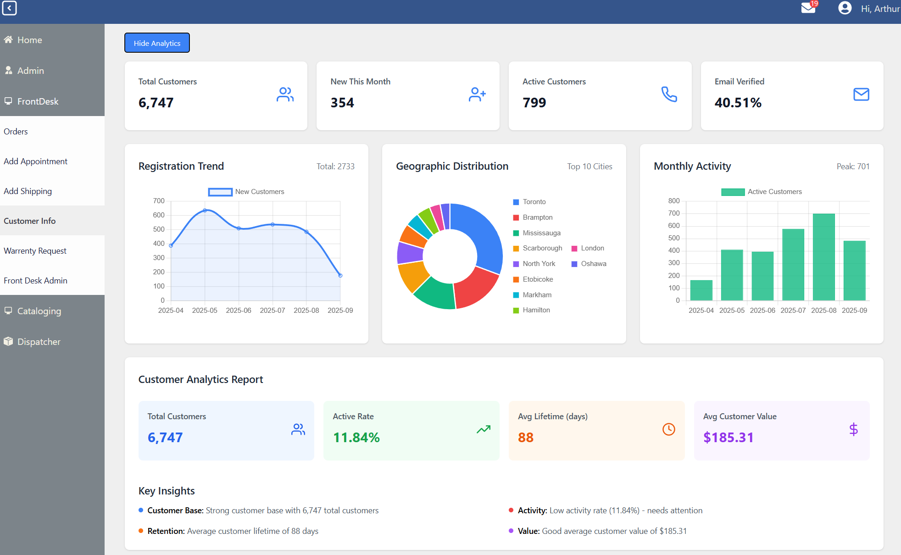Image resolution: width=901 pixels, height=555 pixels.
Task: Click the Email Verified envelope icon
Action: click(861, 94)
